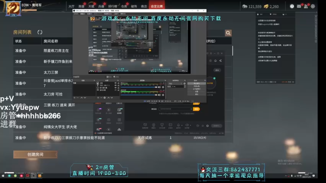Click the yellow copy button beside stream key

(196, 109)
